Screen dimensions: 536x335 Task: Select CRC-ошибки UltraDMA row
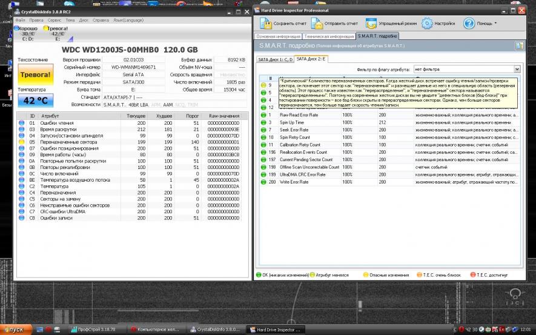[129, 211]
